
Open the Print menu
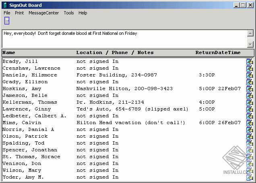[x=19, y=13]
